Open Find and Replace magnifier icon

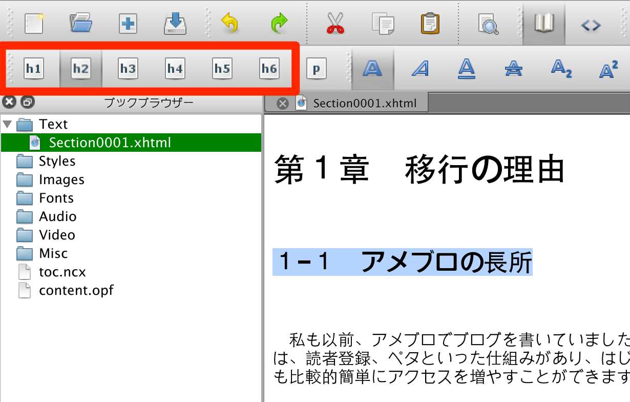click(x=488, y=24)
